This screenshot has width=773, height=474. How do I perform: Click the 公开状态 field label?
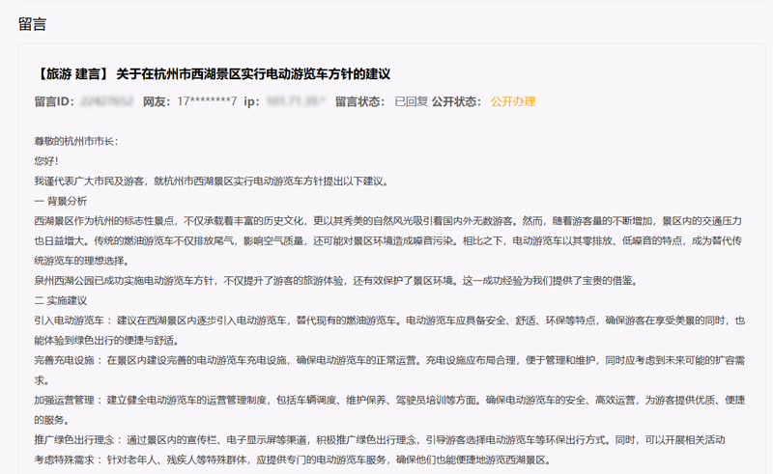pos(456,101)
